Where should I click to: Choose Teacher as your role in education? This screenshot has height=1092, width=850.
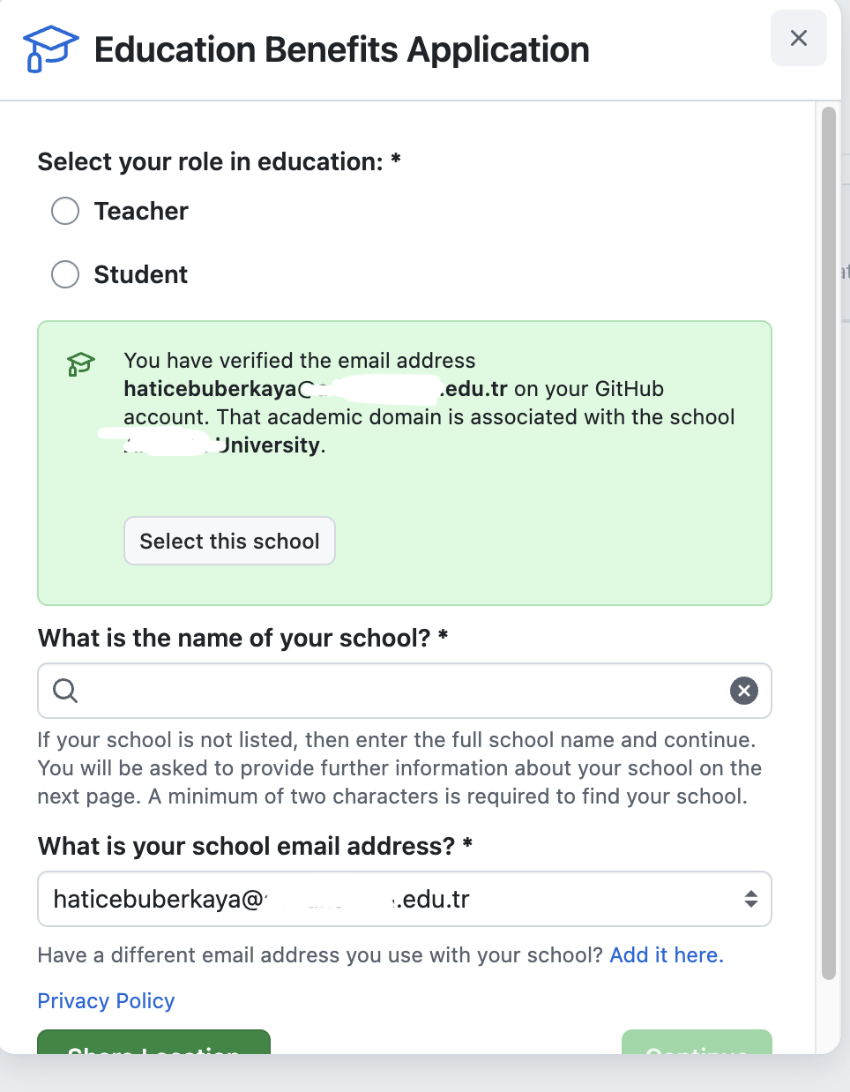(x=64, y=211)
